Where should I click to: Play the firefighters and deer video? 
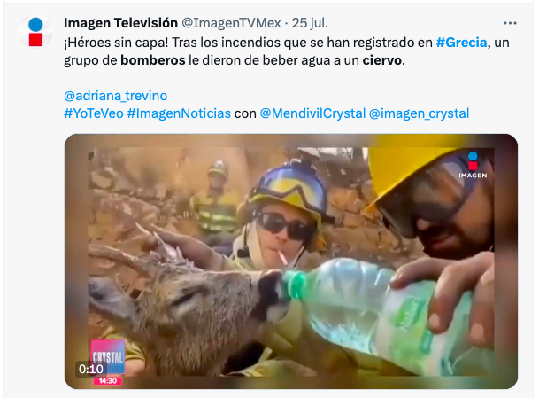tap(291, 261)
